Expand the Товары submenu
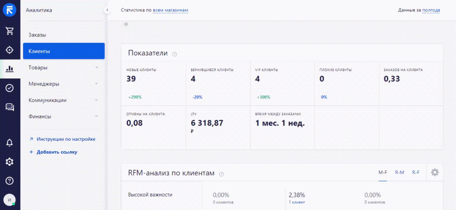This screenshot has height=210, width=456. click(96, 68)
